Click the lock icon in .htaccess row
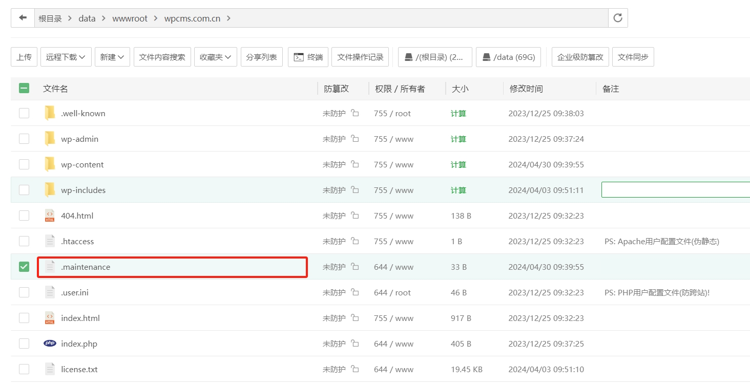750x386 pixels. point(355,241)
